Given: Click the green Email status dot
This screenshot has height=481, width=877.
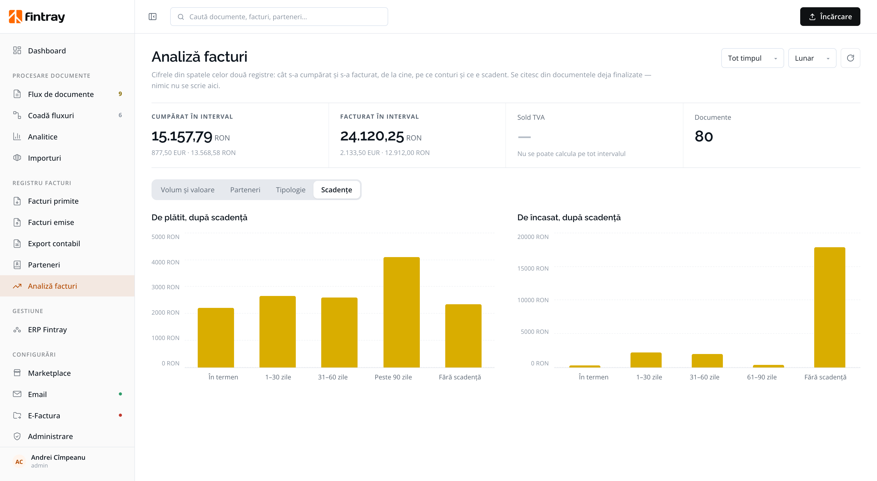Looking at the screenshot, I should pyautogui.click(x=120, y=394).
